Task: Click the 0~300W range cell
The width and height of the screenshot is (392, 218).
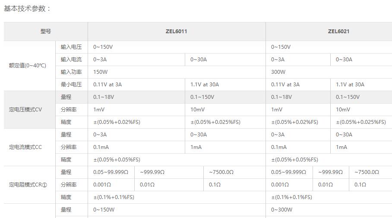Action: (x=281, y=210)
